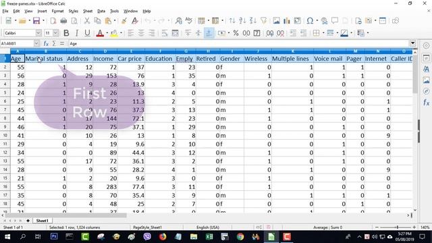The image size is (432, 243).
Task: Toggle Underline formatting
Action: pos(87,33)
